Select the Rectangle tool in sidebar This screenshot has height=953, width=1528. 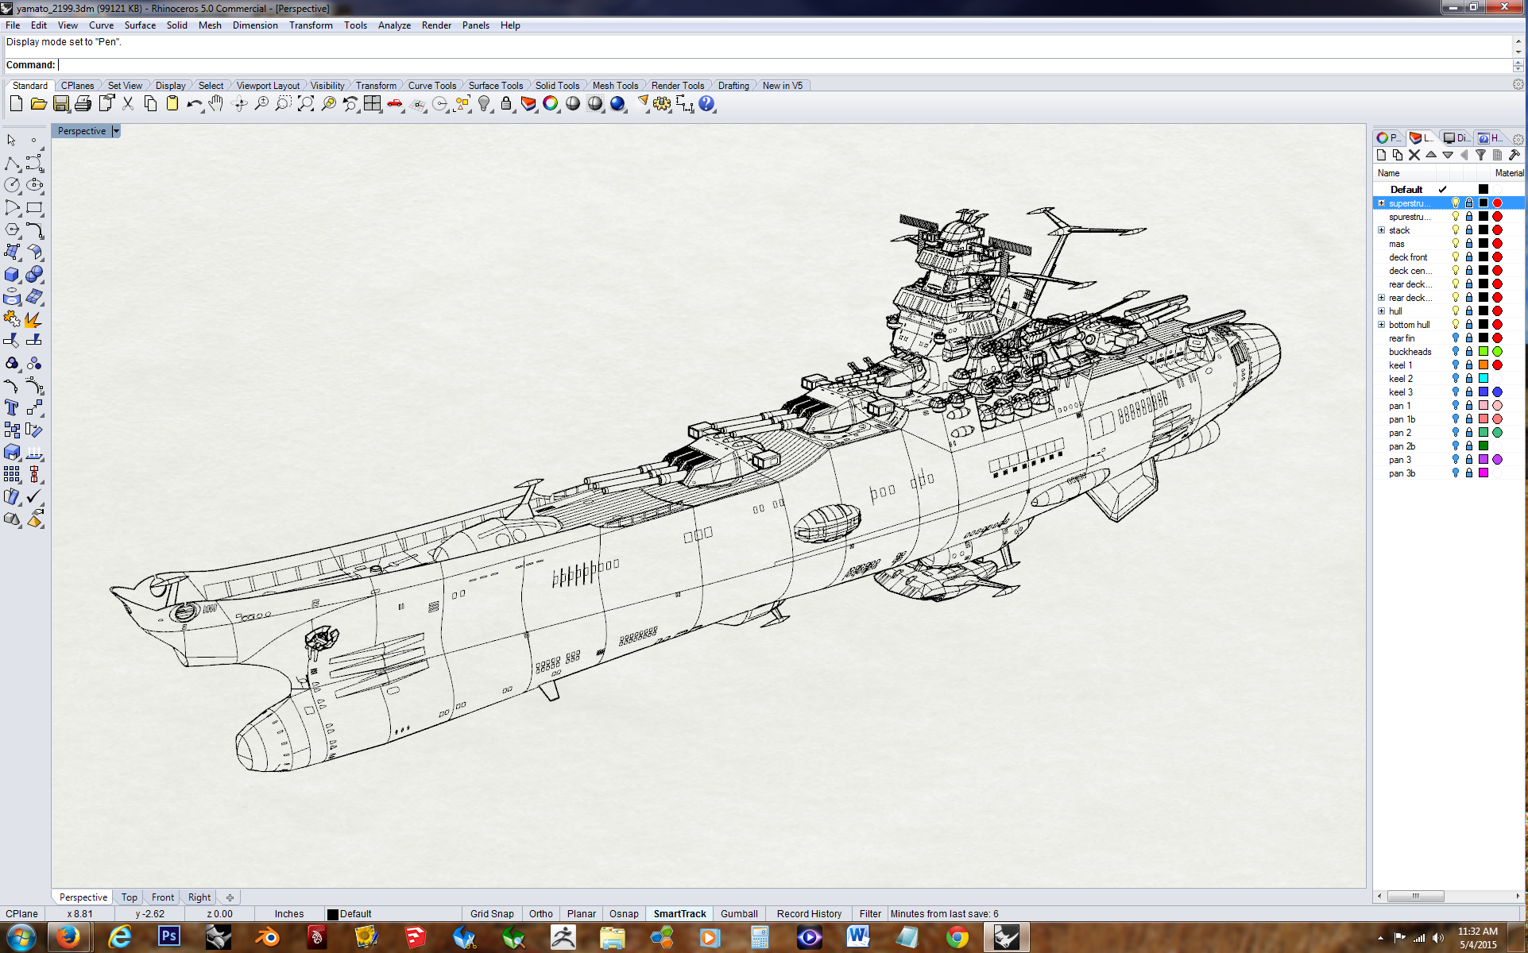click(34, 208)
